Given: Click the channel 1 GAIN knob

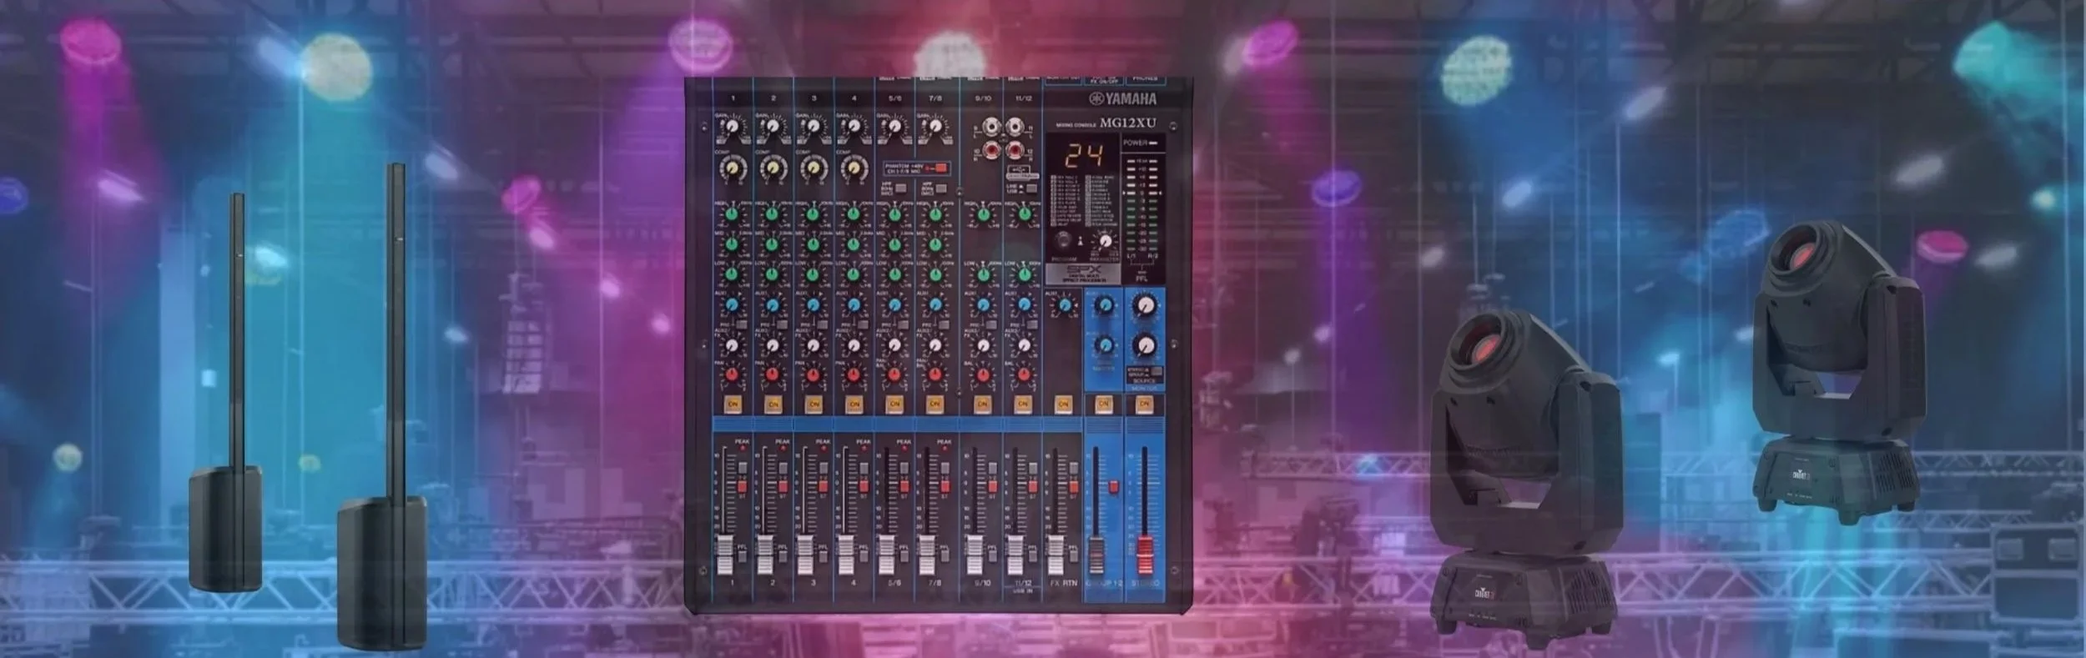Looking at the screenshot, I should [x=732, y=127].
